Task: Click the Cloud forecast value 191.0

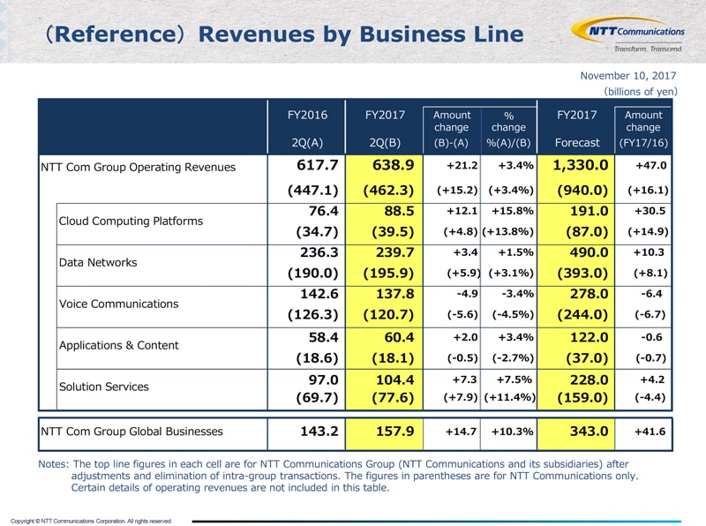Action: point(589,211)
